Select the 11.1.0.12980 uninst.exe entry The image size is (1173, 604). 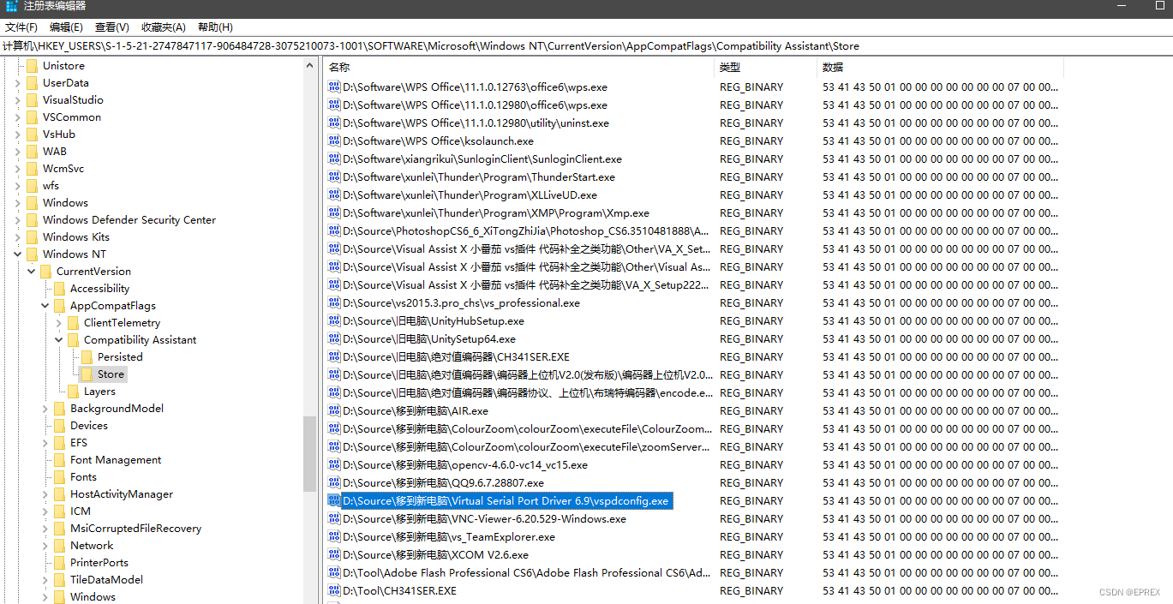point(476,123)
